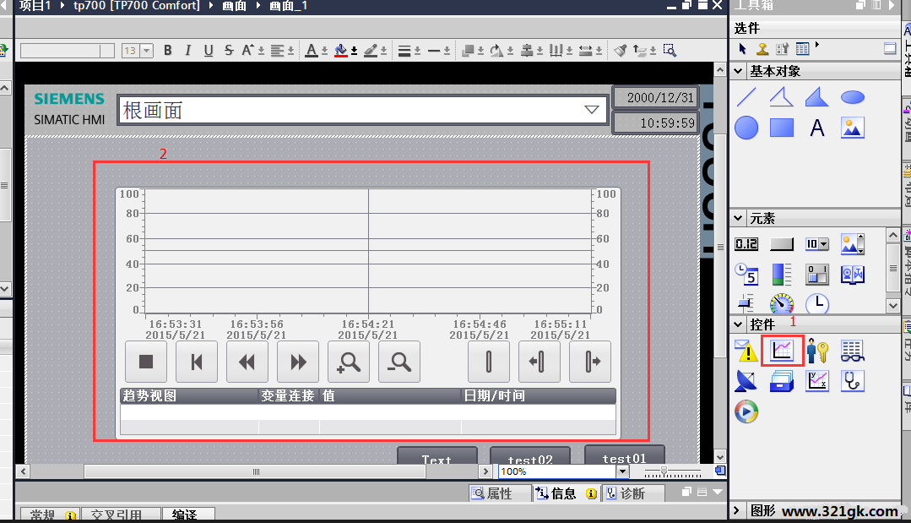Select the Trend view control
Screen dimensions: 911x523
pyautogui.click(x=782, y=351)
